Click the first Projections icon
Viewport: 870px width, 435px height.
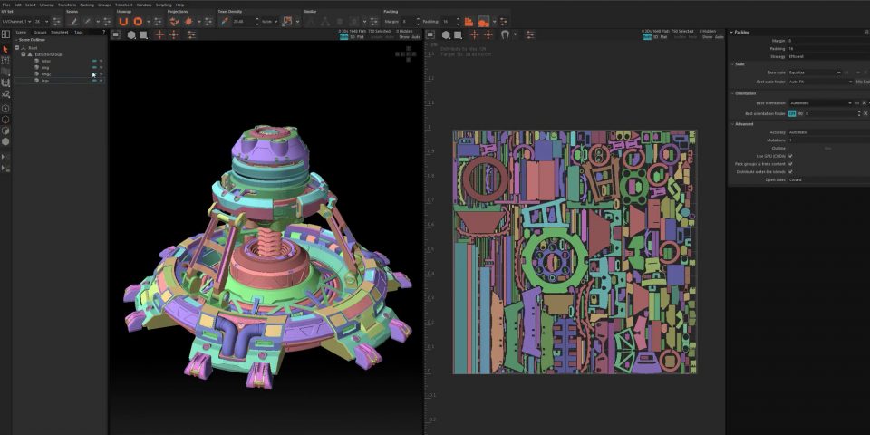(173, 21)
